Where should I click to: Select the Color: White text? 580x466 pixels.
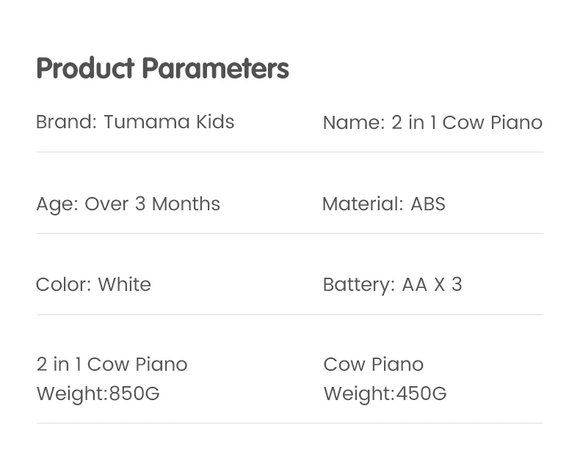(x=93, y=285)
